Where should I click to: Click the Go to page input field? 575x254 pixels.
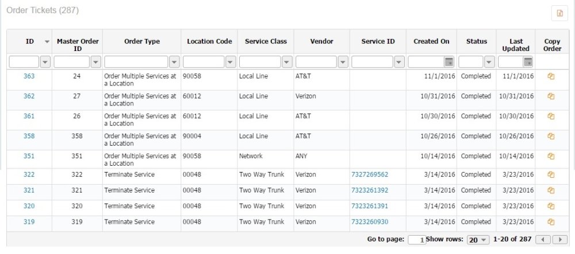pyautogui.click(x=416, y=240)
